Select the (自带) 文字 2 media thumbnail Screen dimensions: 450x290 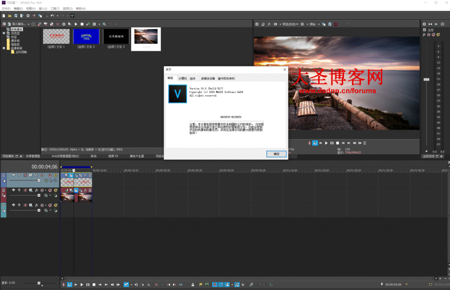(86, 36)
